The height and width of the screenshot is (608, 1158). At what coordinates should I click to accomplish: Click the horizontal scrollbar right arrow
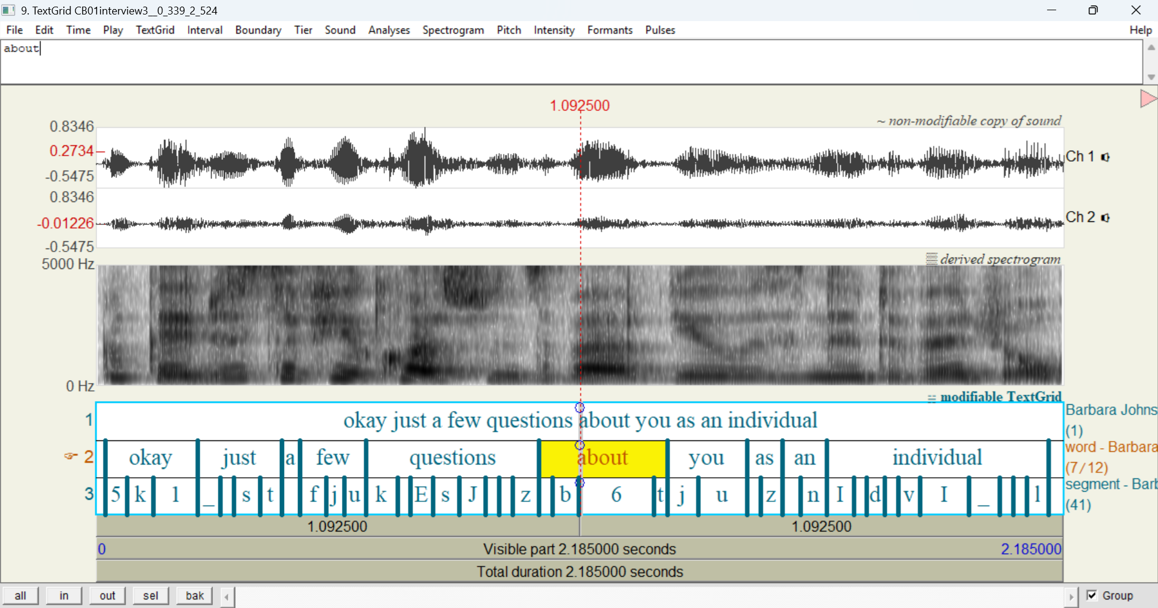[1071, 597]
